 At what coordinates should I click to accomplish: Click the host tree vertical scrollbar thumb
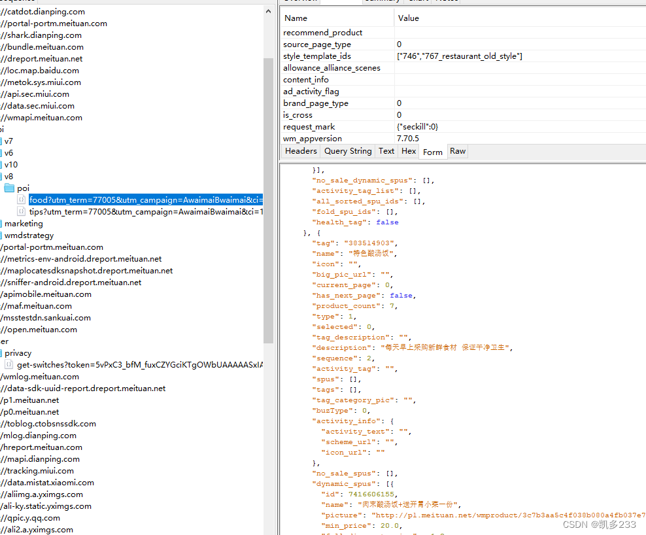269,200
